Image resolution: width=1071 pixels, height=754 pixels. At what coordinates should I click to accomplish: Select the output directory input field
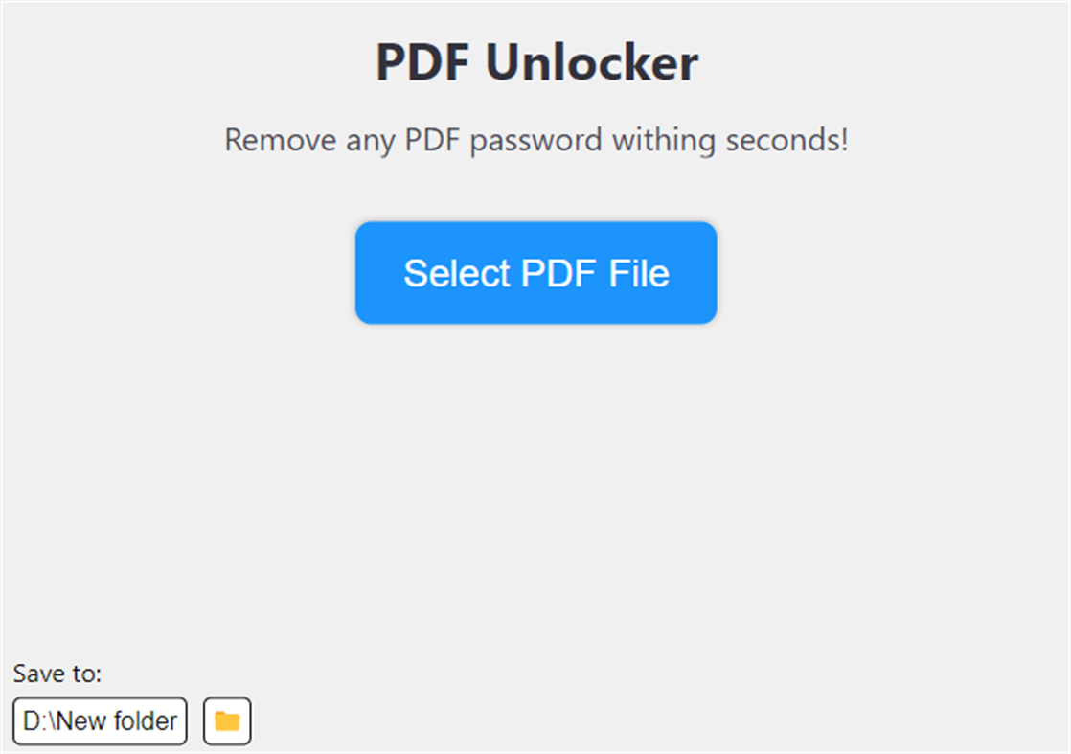101,720
